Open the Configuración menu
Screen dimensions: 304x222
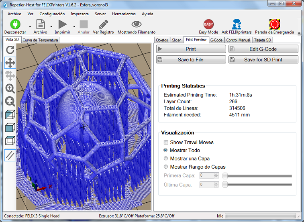pyautogui.click(x=52, y=14)
